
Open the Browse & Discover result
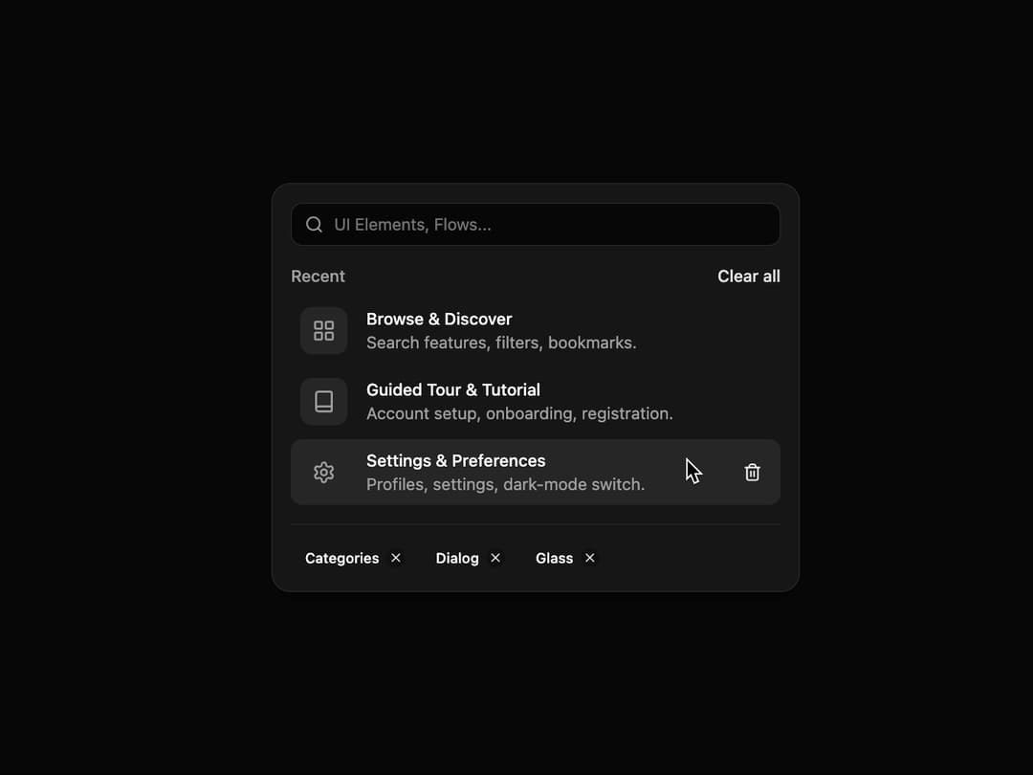click(x=536, y=331)
